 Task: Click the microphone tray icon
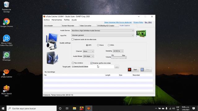[x=166, y=108]
